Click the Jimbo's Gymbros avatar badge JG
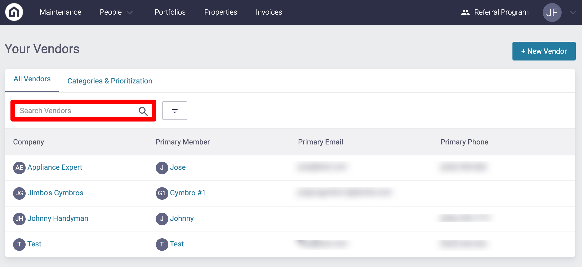The width and height of the screenshot is (582, 267). (19, 193)
